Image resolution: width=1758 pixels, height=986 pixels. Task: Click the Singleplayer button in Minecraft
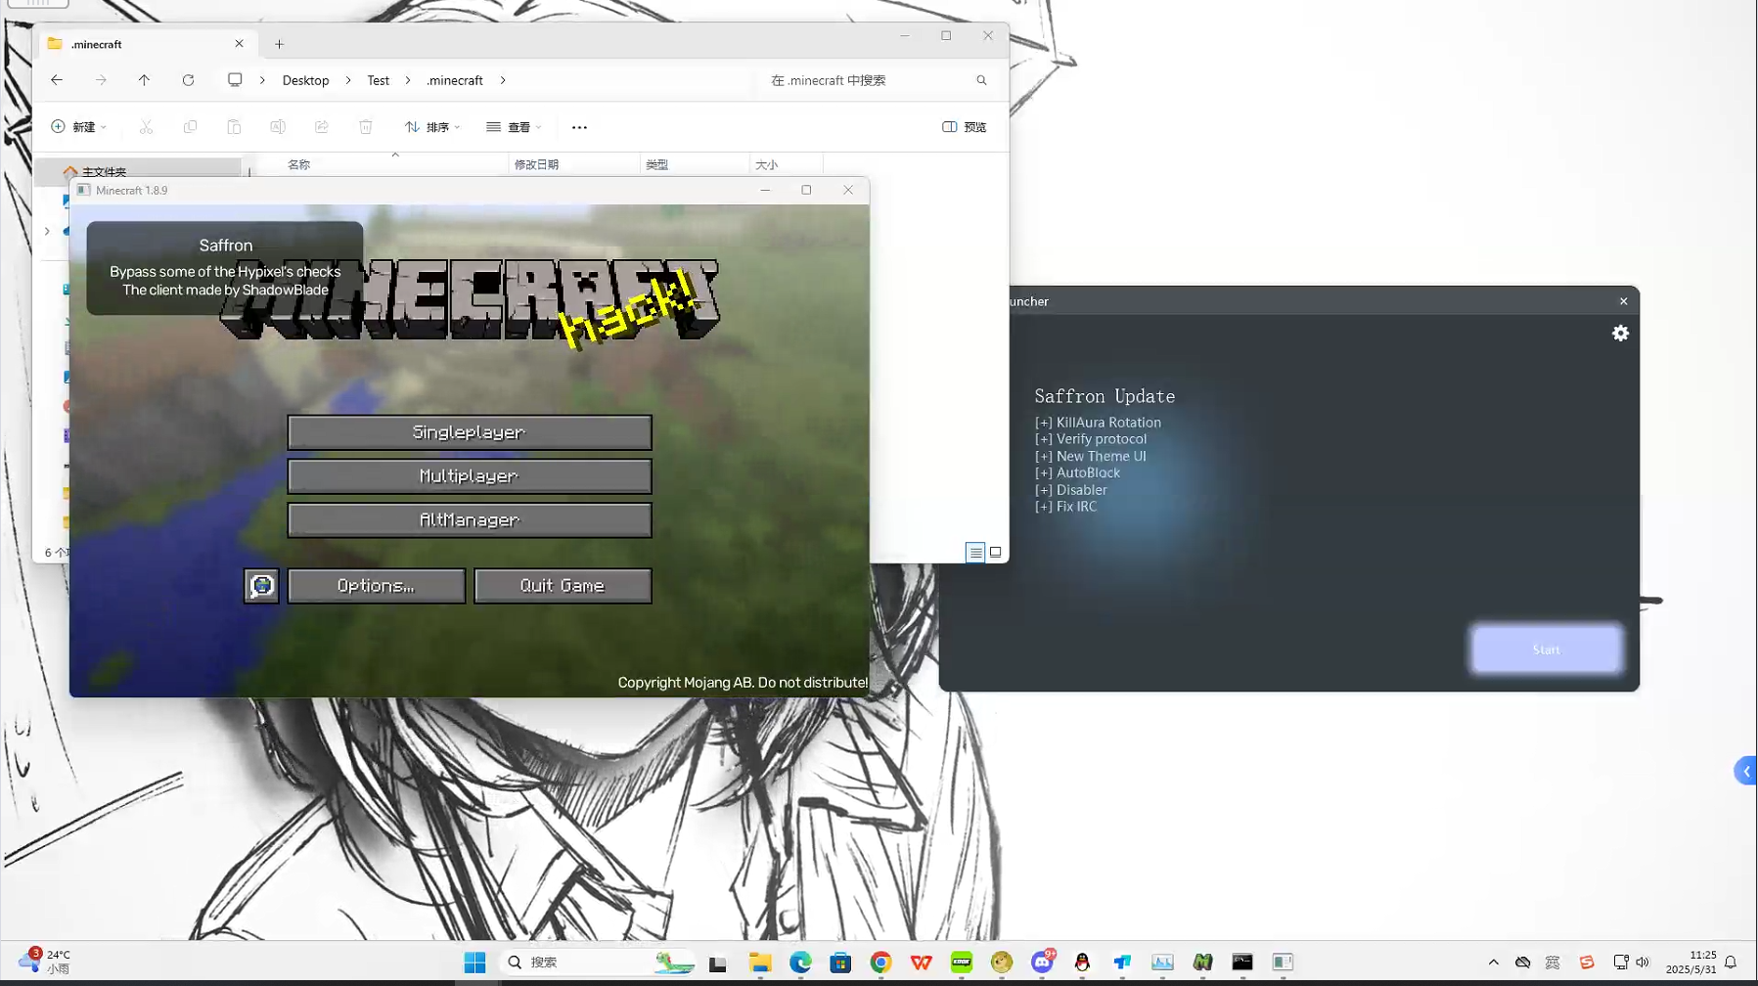470,432
